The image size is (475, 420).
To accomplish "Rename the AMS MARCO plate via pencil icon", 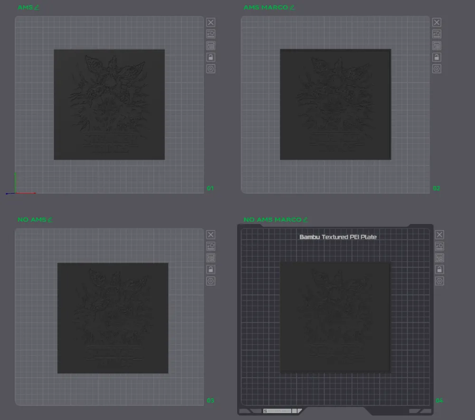I will (x=292, y=8).
